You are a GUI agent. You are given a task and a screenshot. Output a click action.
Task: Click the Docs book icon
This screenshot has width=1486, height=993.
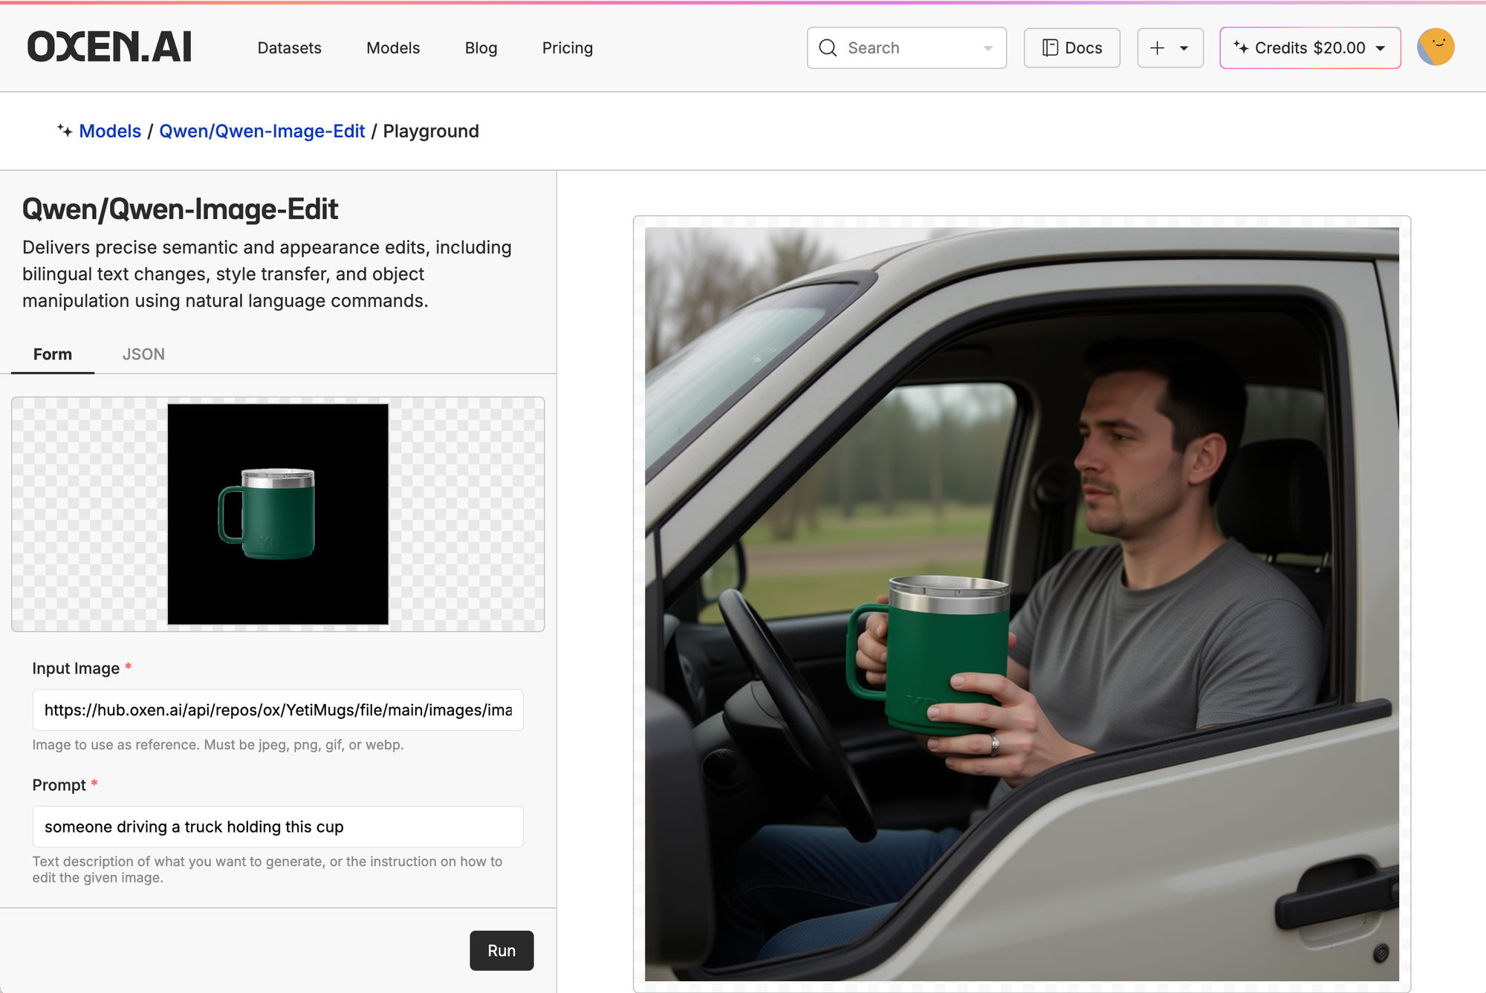click(x=1050, y=48)
